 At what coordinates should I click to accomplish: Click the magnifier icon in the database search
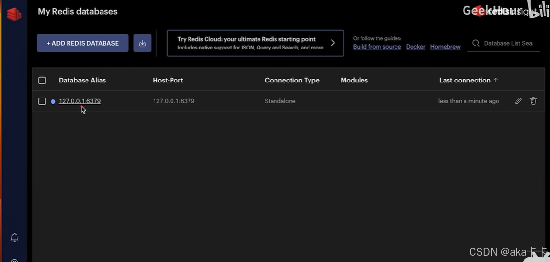coord(476,43)
